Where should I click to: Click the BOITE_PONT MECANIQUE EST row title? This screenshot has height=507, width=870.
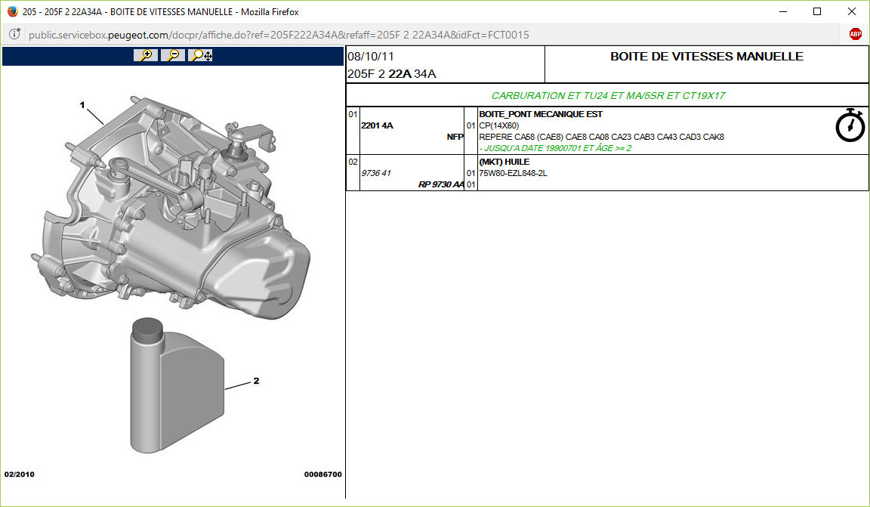pyautogui.click(x=541, y=115)
